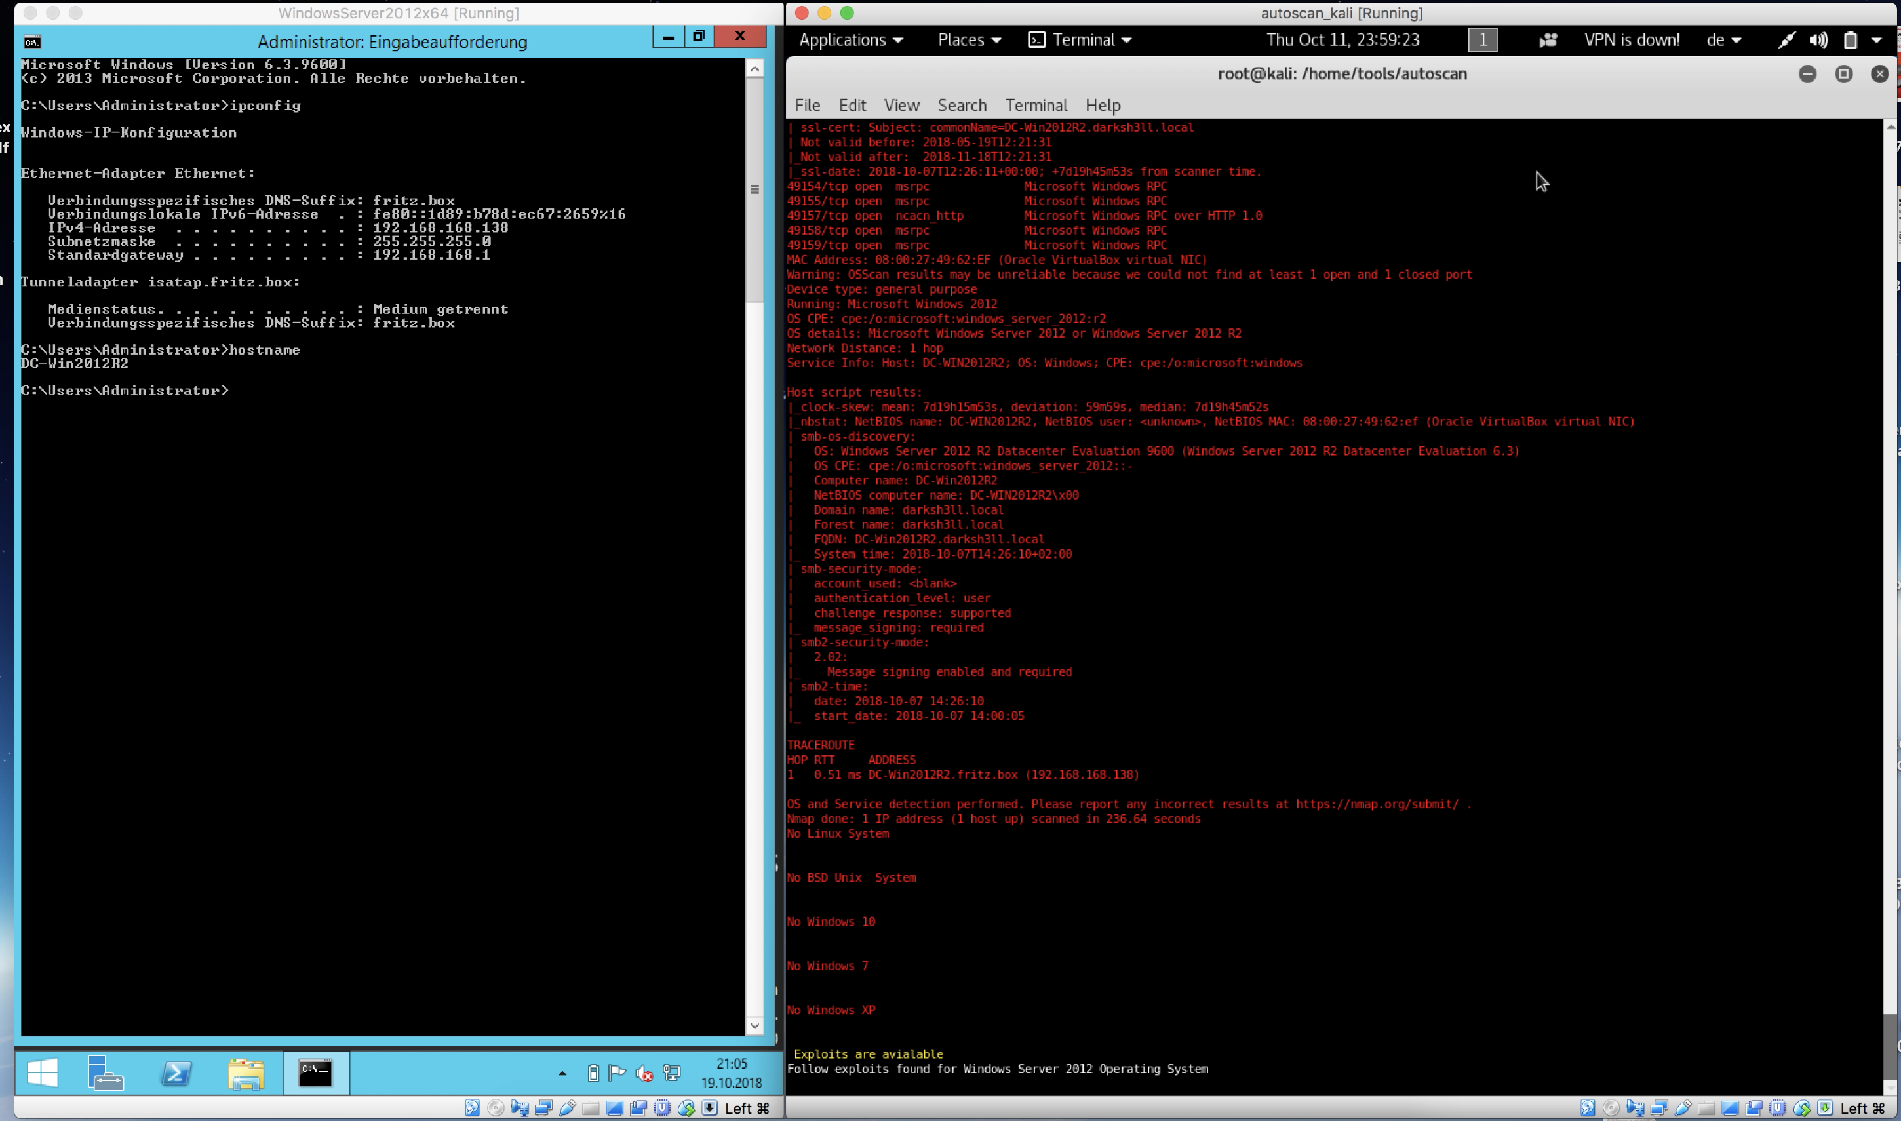
Task: Open display indicator in WindowsServer2012x64 status bar
Action: (x=615, y=1108)
